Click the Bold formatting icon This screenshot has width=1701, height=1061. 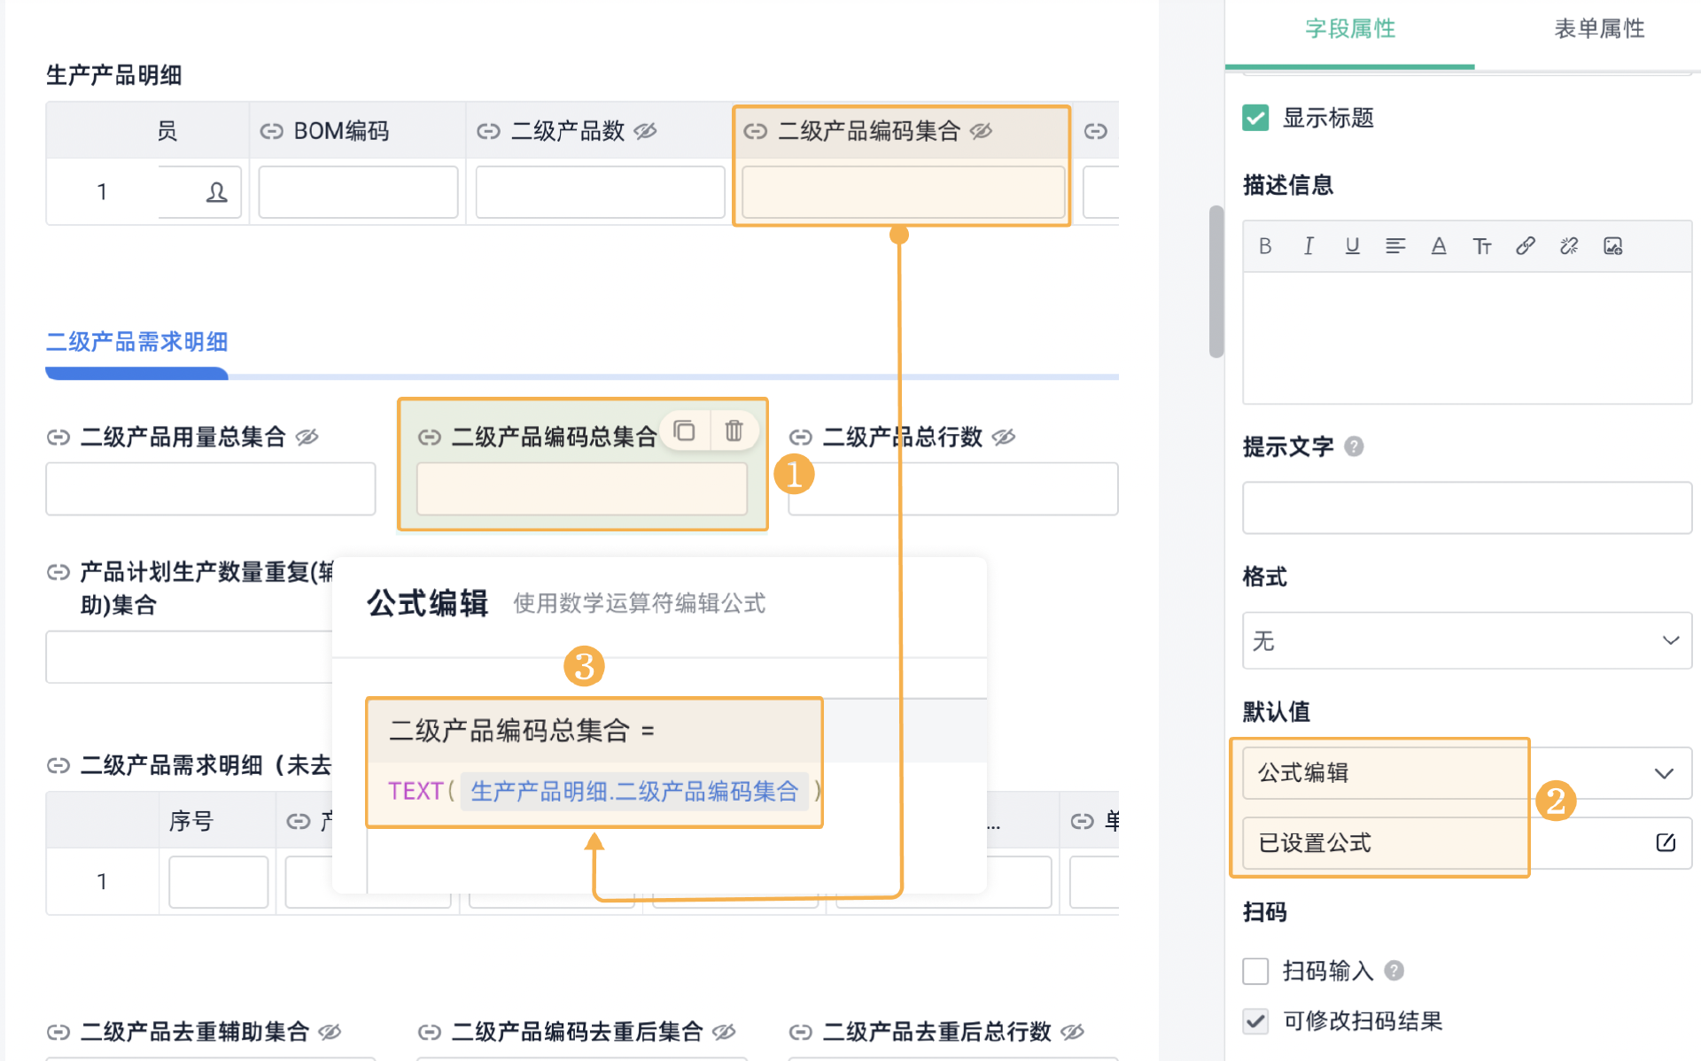pos(1265,246)
